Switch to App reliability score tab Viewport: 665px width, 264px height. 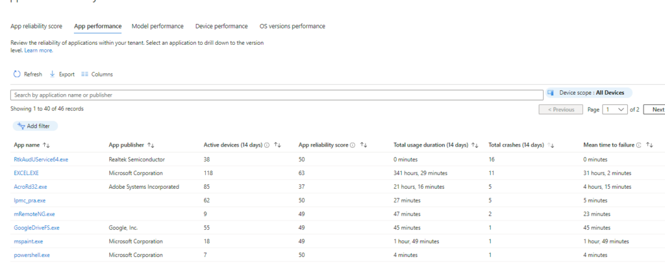click(36, 27)
